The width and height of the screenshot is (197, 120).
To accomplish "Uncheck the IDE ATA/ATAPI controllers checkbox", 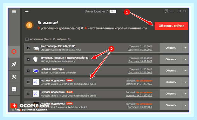I will tap(28, 48).
